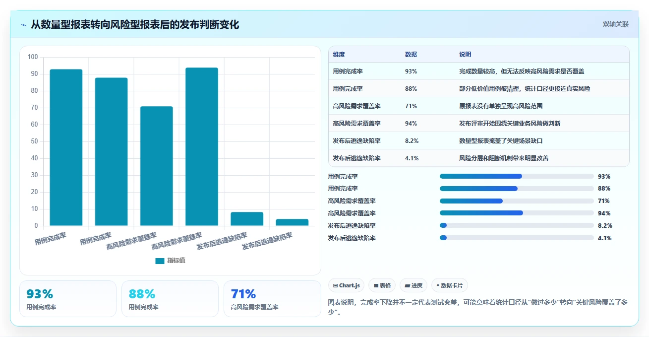This screenshot has height=337, width=649.
Task: Click description 部分低价值用例被清理，统计口径更接近真实风险
Action: click(525, 89)
